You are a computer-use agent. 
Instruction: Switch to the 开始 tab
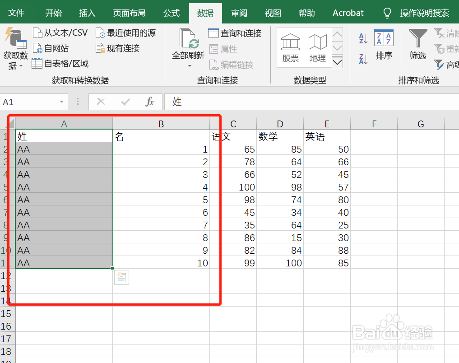click(54, 13)
